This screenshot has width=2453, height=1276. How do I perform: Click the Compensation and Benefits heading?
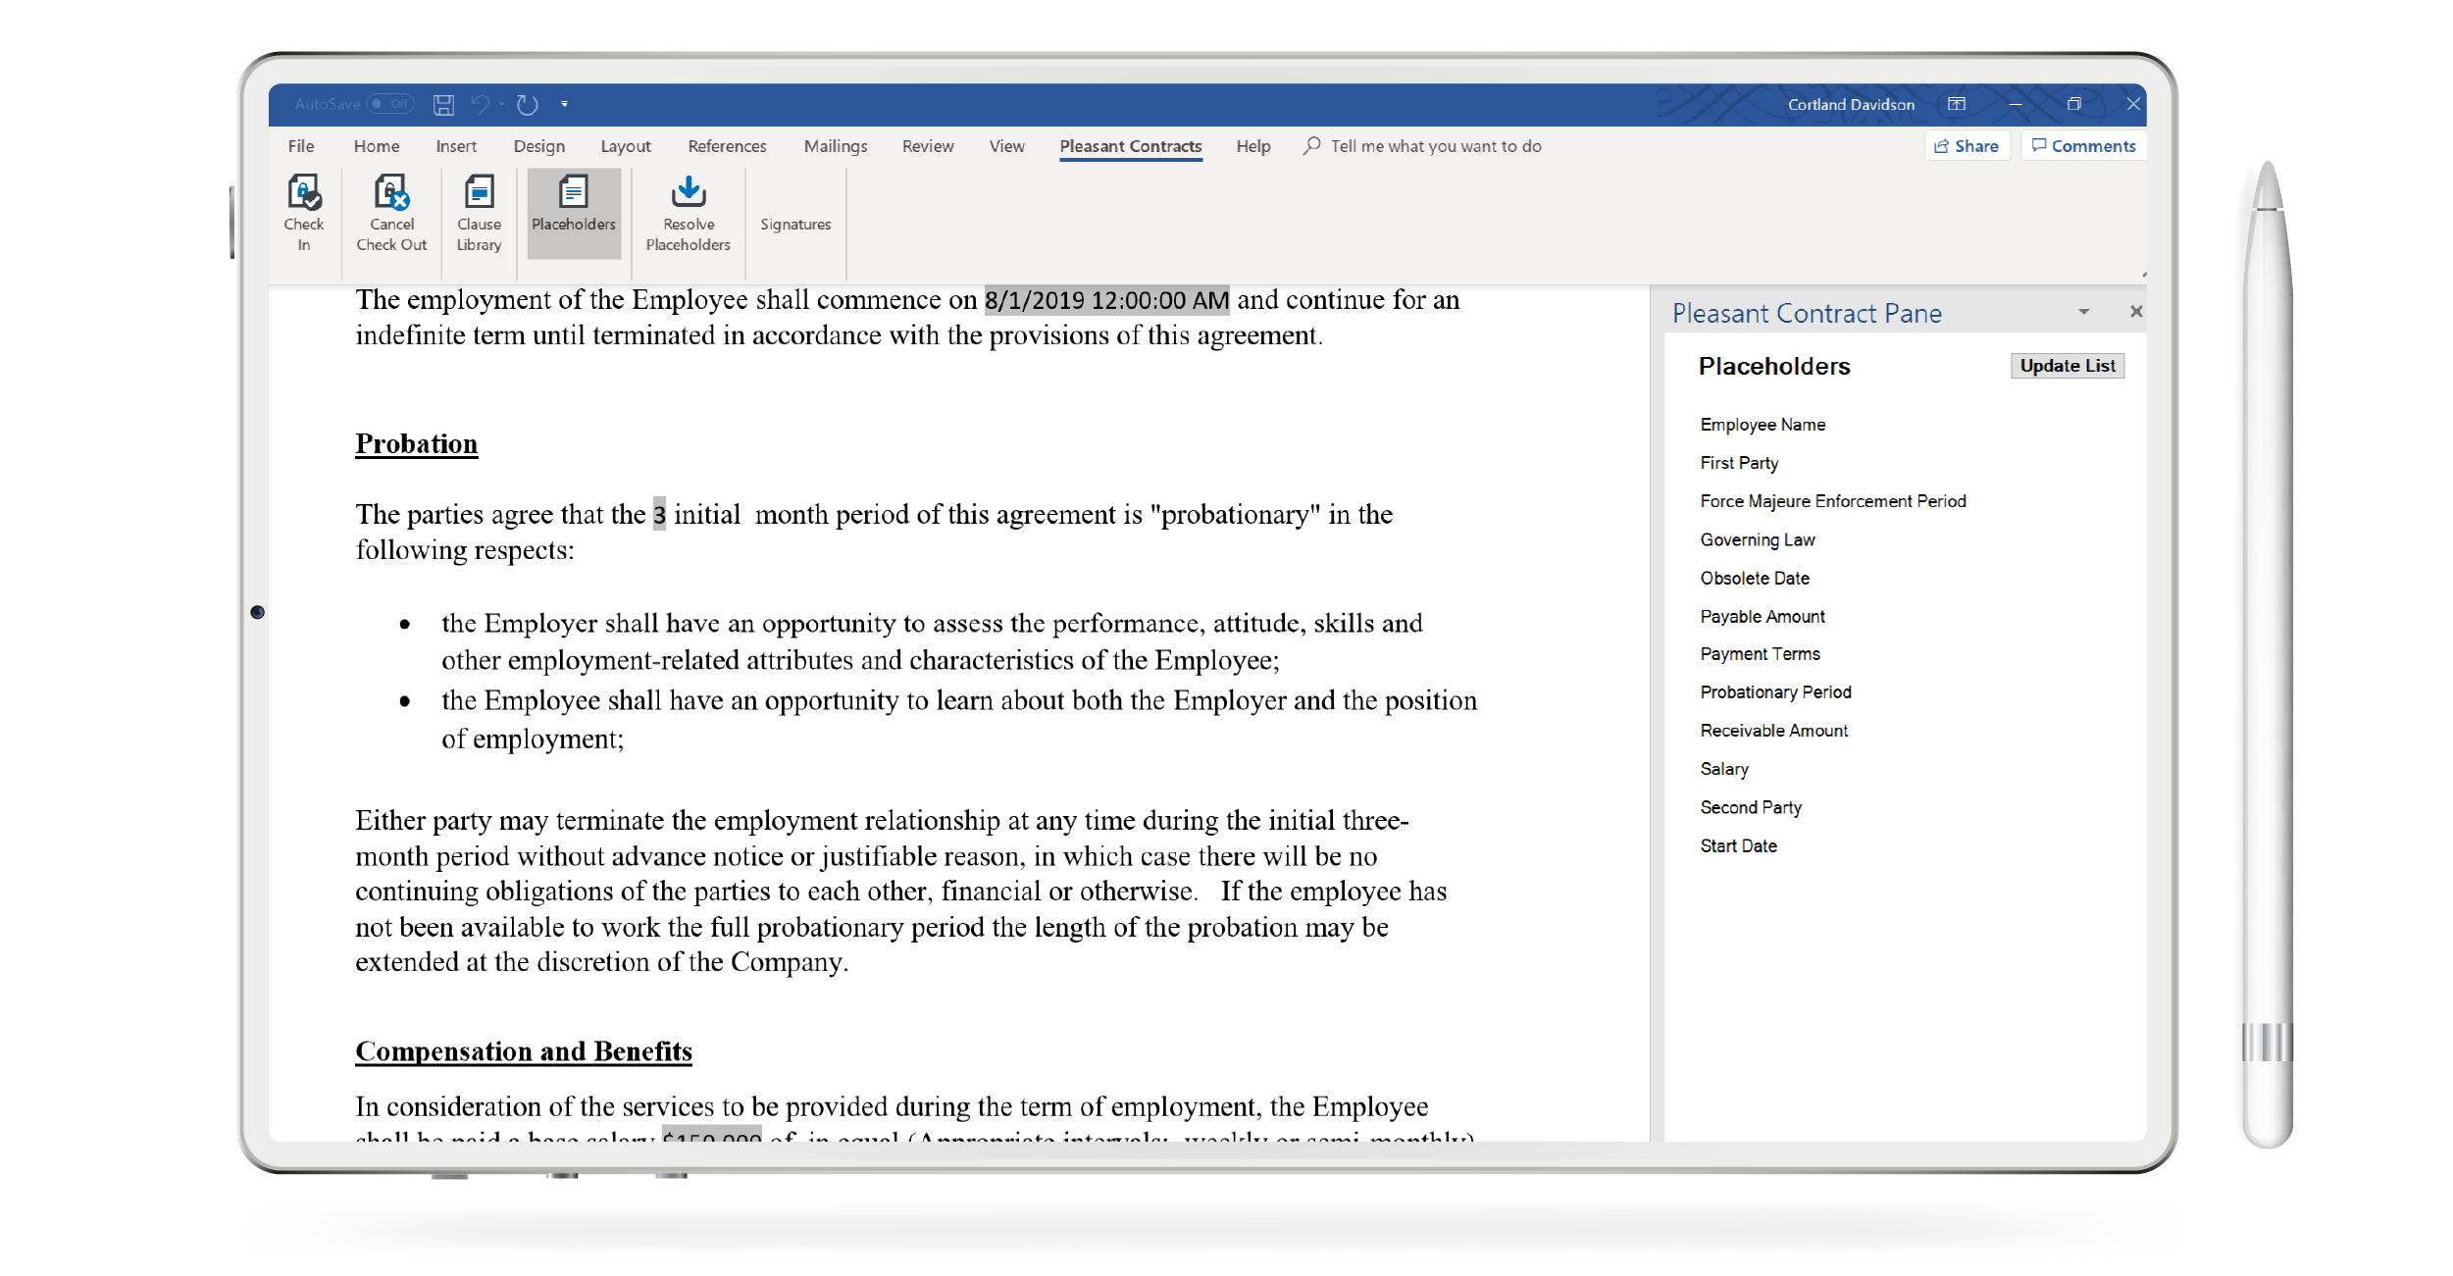[524, 1051]
